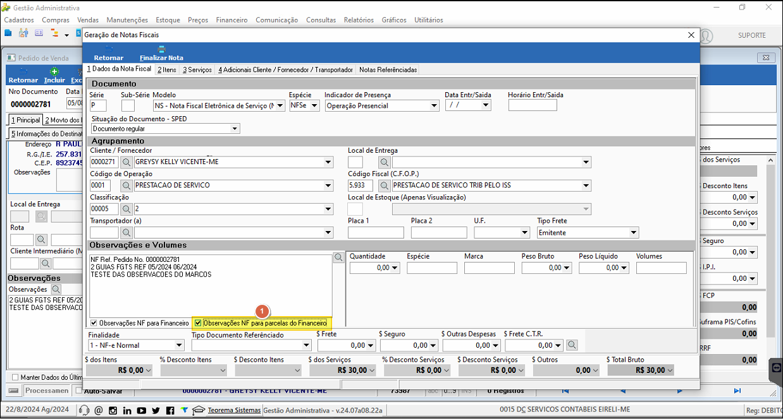Open the Teorema Sistemas link

(x=234, y=410)
